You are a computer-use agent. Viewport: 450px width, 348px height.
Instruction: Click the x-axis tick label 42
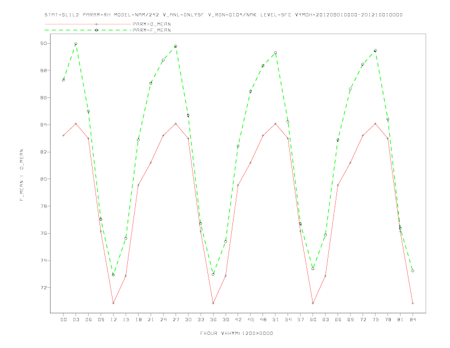point(238,320)
